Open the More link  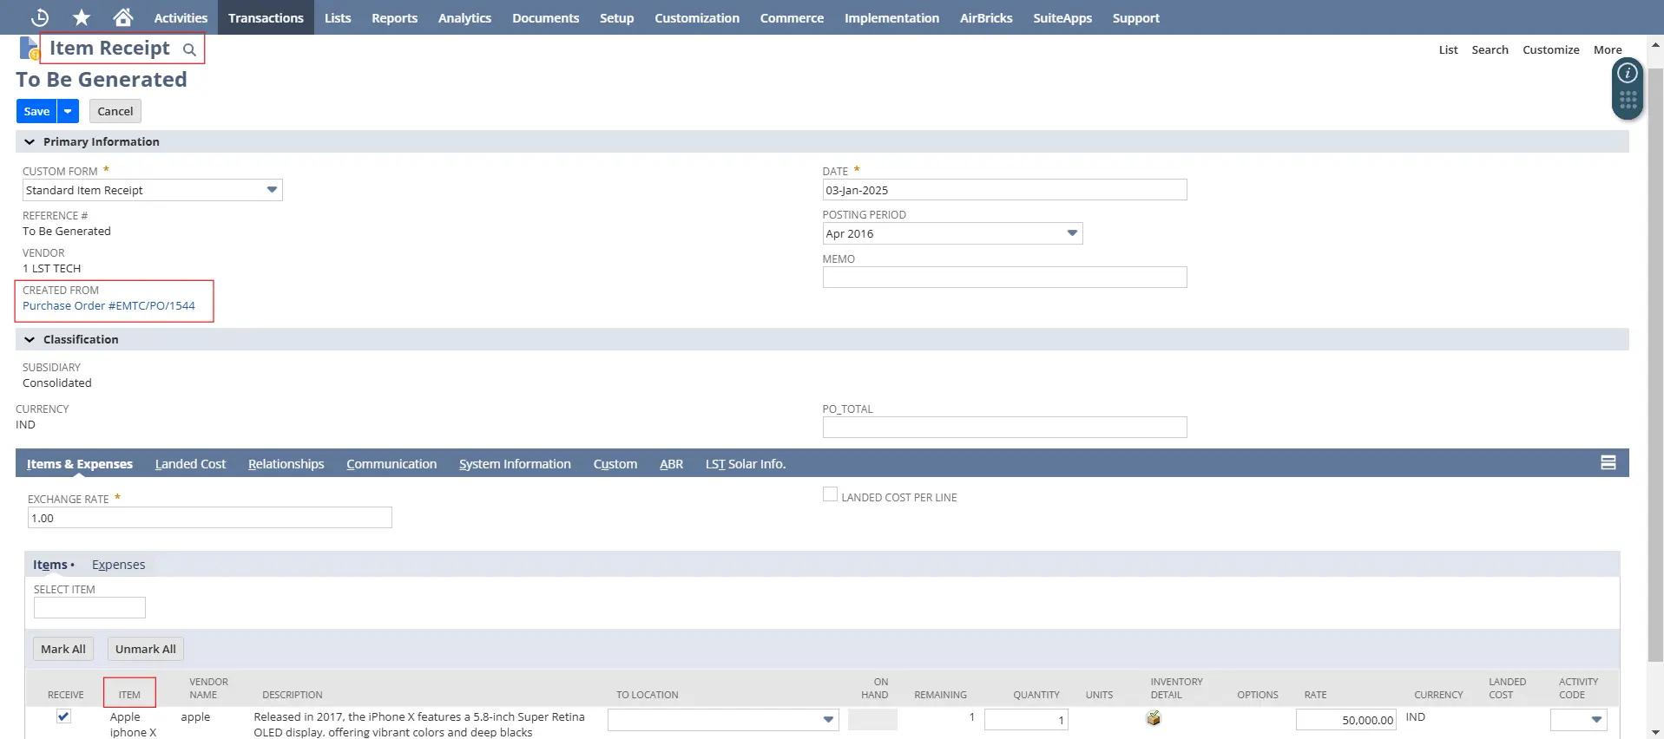[x=1608, y=49]
